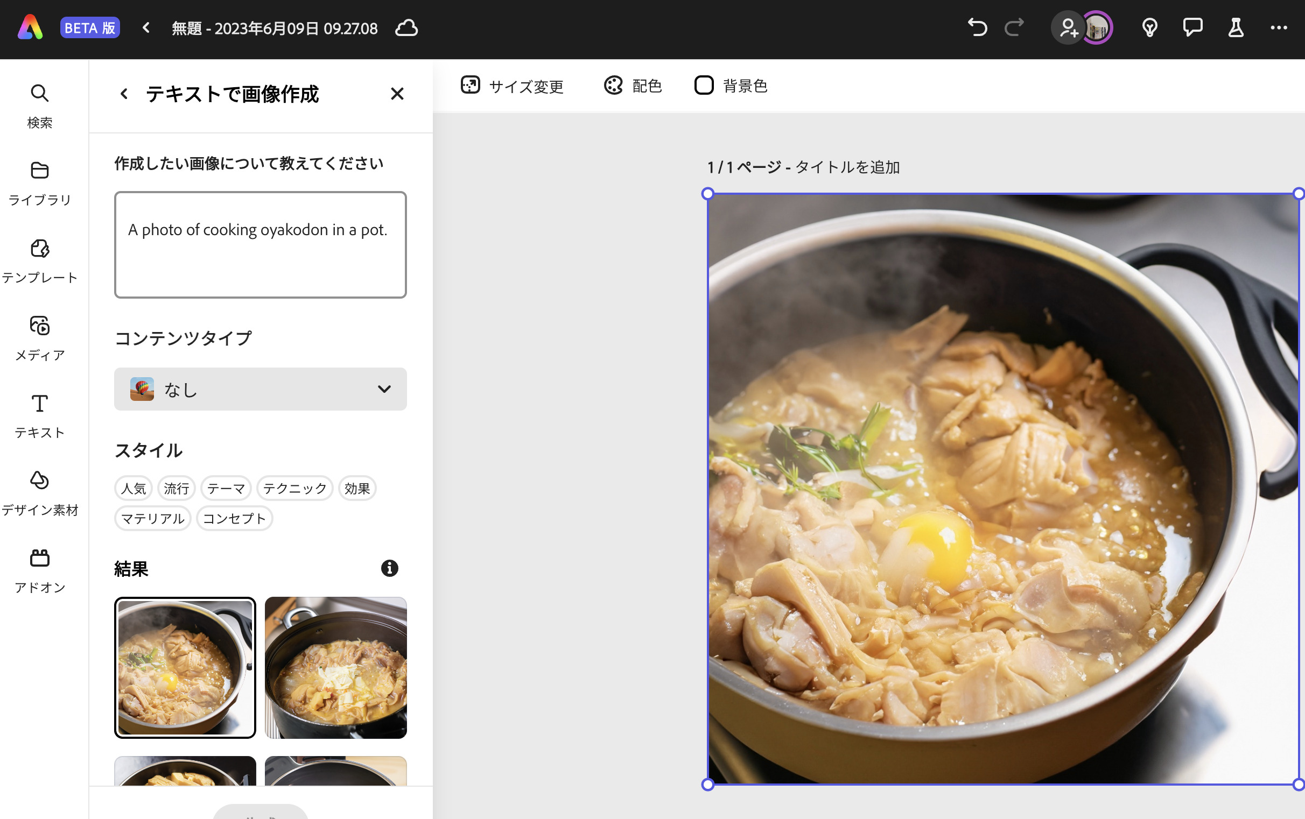The width and height of the screenshot is (1305, 819).
Task: Click the top-left resize handle of the image
Action: pos(708,194)
